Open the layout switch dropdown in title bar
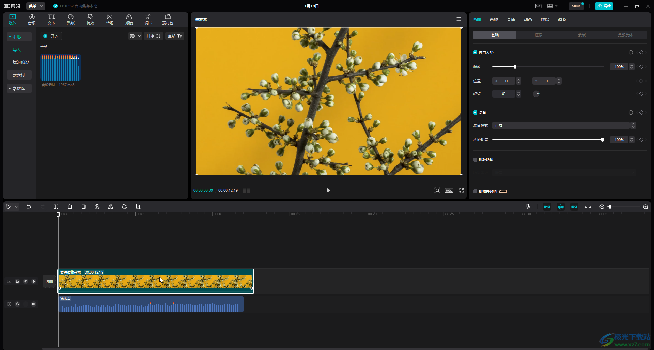 [x=552, y=6]
